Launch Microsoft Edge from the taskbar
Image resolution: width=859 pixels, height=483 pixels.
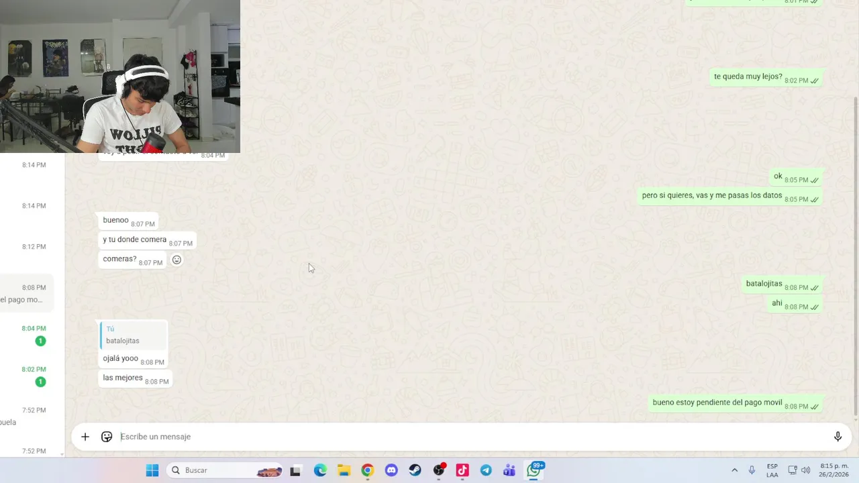point(320,470)
